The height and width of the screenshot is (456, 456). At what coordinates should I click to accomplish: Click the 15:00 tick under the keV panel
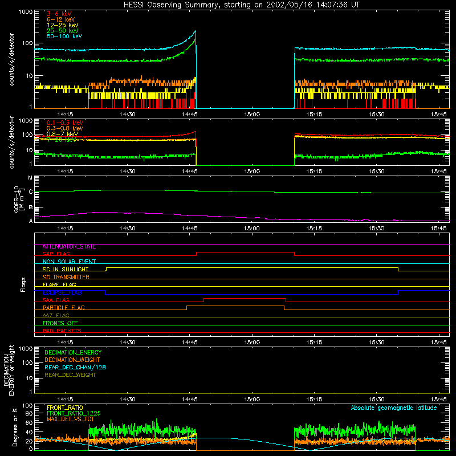point(252,115)
